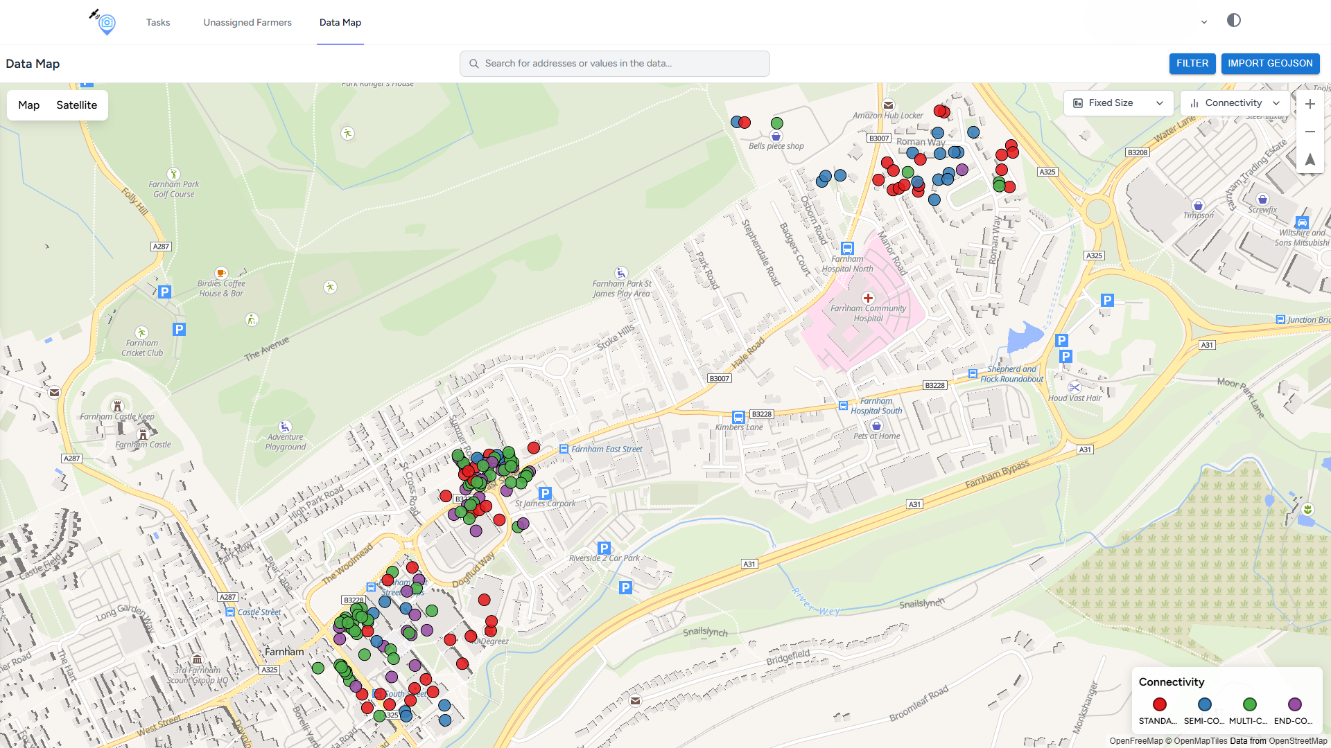
Task: Switch to Map view
Action: [28, 105]
